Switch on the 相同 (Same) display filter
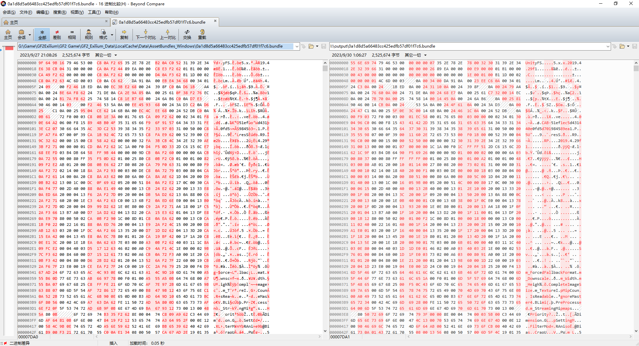This screenshot has height=346, width=639. point(72,34)
